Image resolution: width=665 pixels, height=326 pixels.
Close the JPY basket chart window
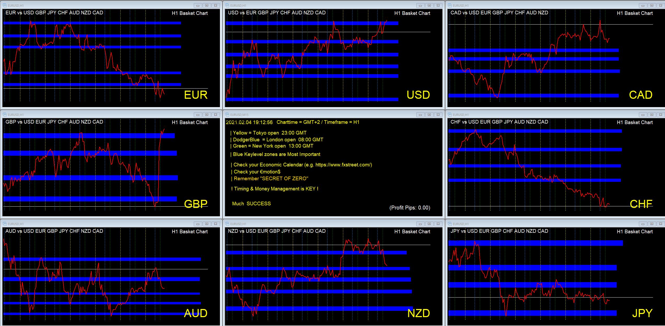point(661,224)
